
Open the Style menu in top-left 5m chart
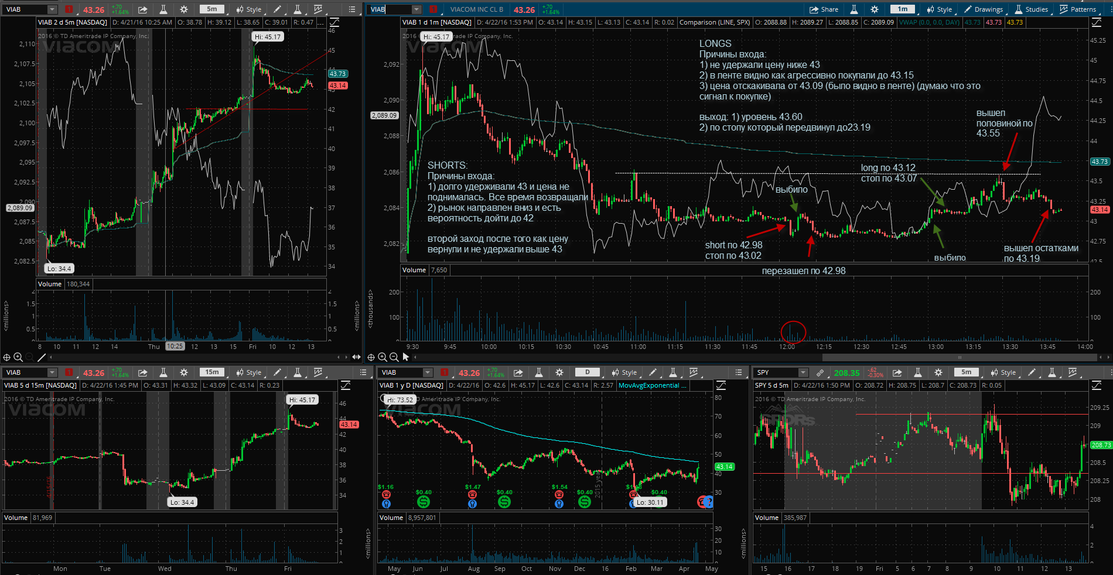(x=248, y=9)
